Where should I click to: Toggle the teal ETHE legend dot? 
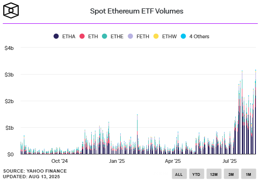[x=104, y=36]
